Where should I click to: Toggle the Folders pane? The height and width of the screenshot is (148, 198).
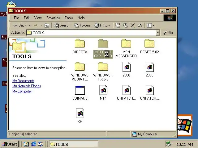82,25
